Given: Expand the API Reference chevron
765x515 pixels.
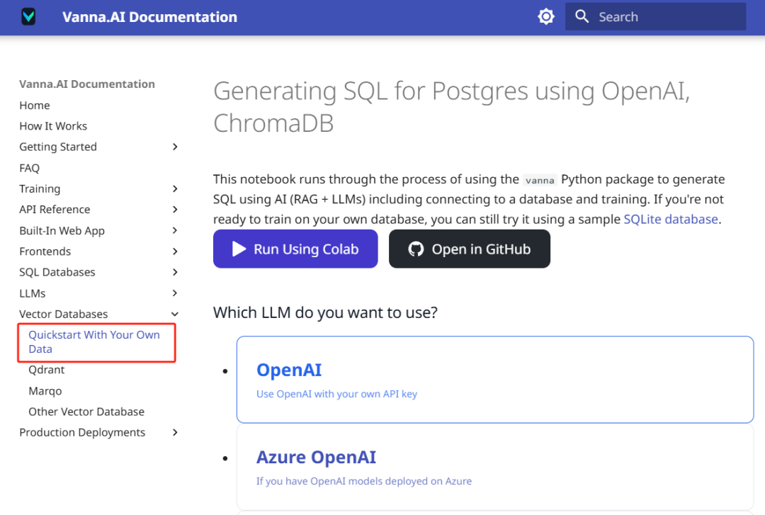Looking at the screenshot, I should click(175, 210).
